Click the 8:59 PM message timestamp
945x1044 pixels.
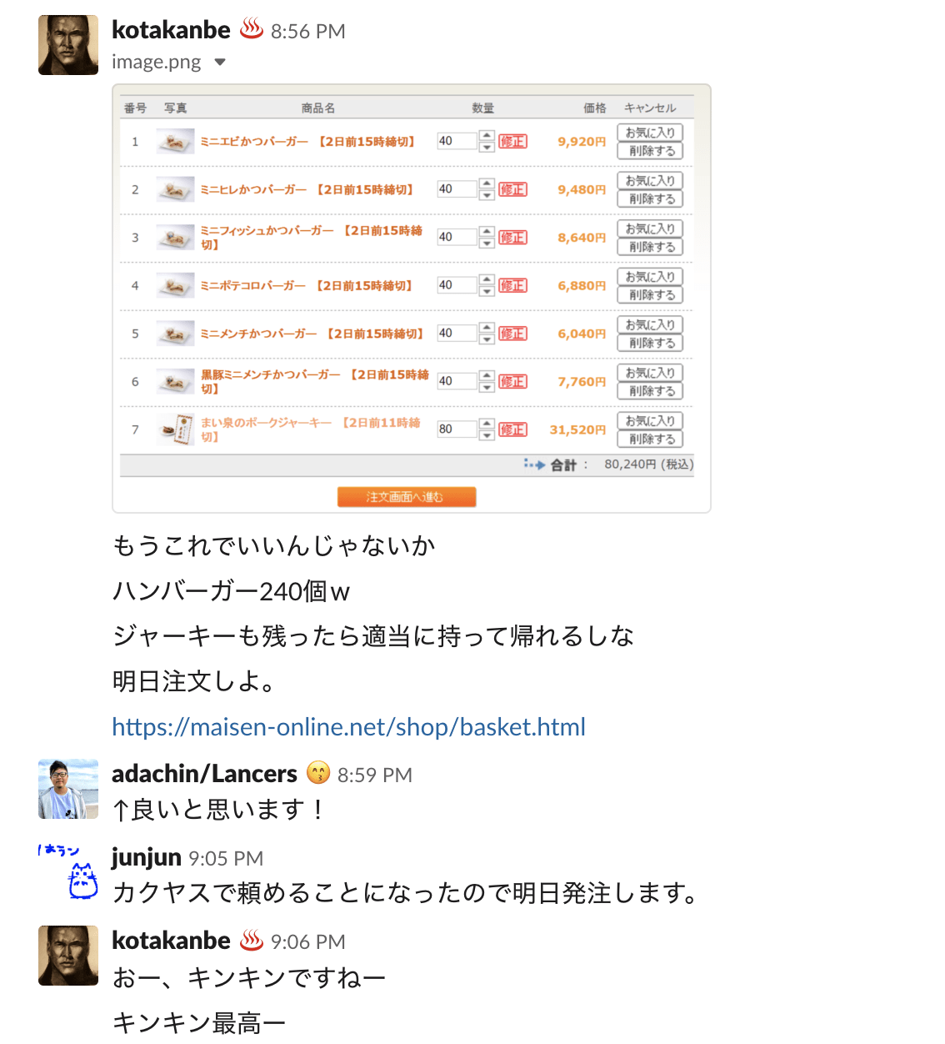click(375, 775)
